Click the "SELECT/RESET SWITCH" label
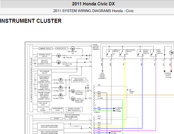This screenshot has height=134, width=174. coord(146,52)
